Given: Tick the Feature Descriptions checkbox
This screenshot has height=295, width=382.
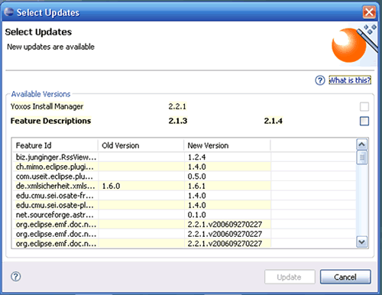Looking at the screenshot, I should click(x=364, y=121).
